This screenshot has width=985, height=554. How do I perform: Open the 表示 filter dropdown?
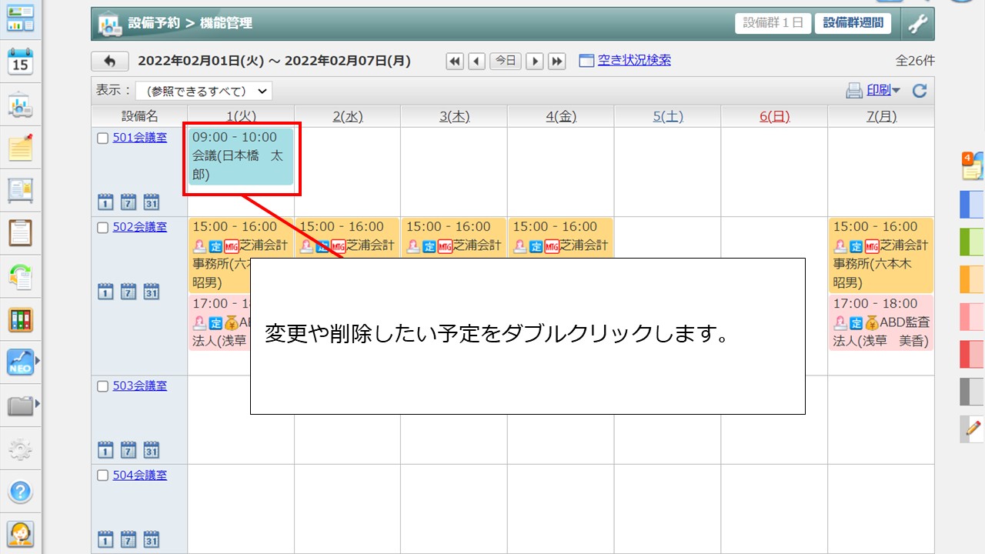tap(204, 91)
